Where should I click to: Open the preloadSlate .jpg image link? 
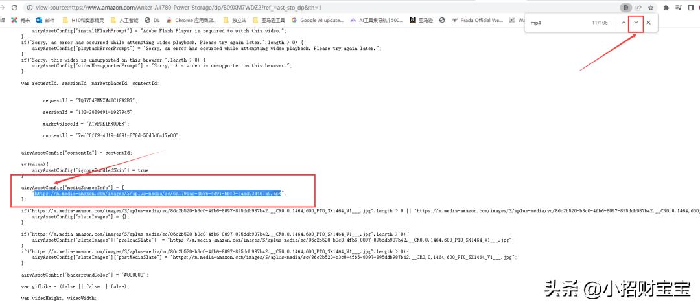(x=342, y=240)
